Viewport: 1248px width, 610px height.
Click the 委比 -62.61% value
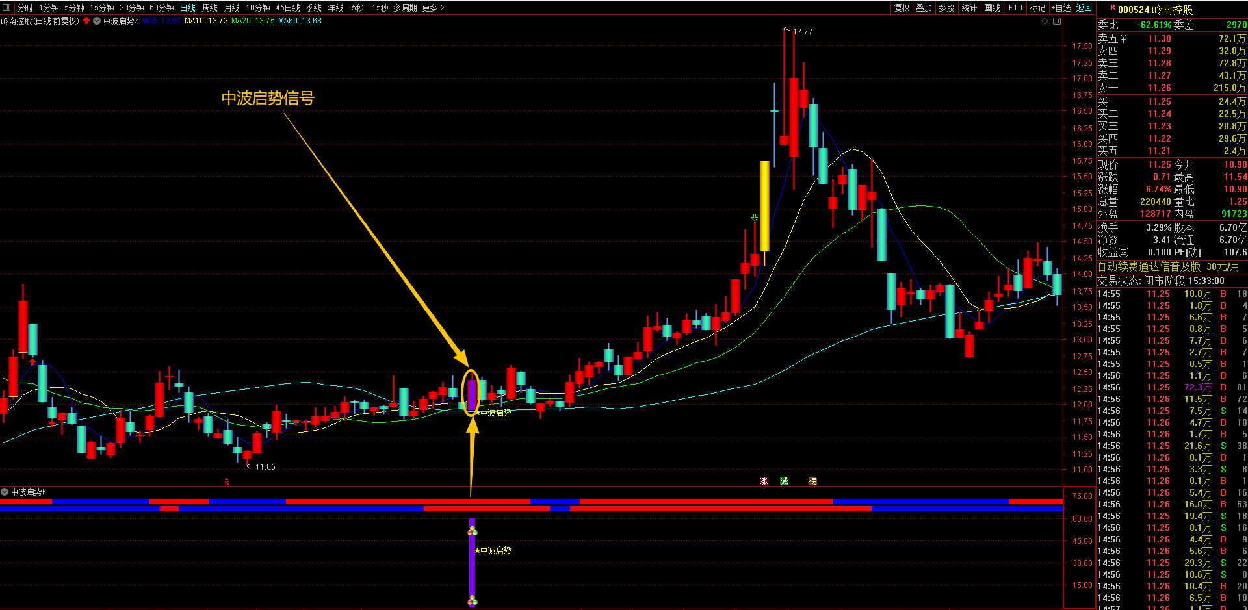point(1154,25)
